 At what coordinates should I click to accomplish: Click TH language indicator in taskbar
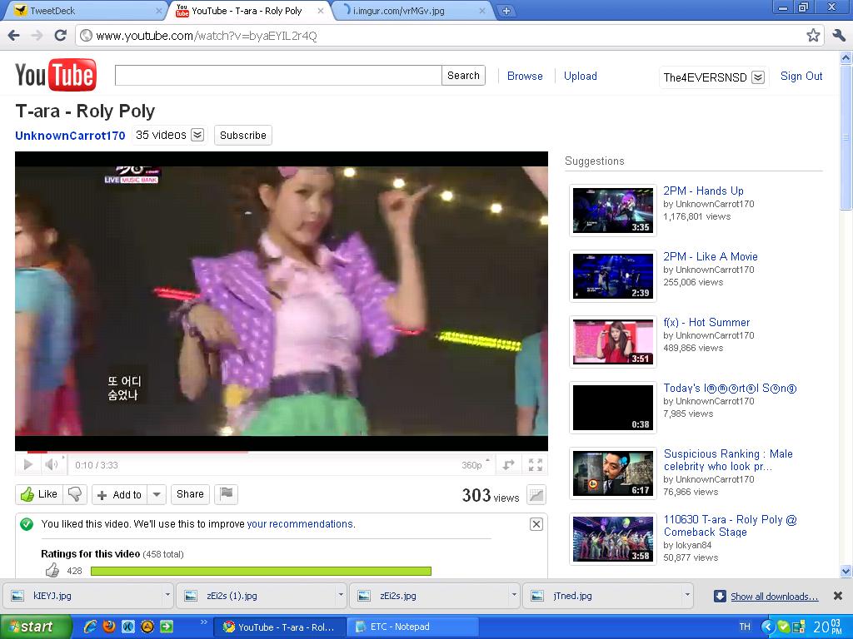745,627
